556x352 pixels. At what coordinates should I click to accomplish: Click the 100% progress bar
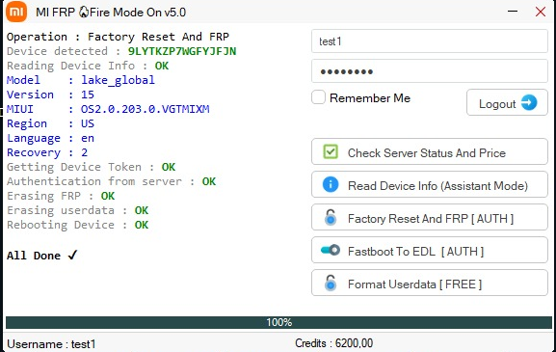[278, 322]
